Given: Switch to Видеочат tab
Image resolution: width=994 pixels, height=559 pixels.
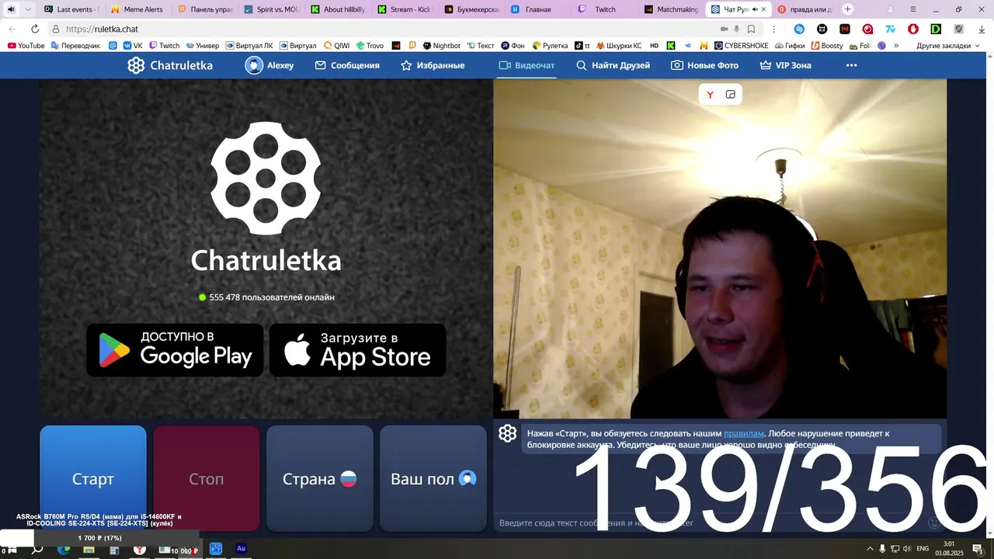Looking at the screenshot, I should [x=527, y=65].
